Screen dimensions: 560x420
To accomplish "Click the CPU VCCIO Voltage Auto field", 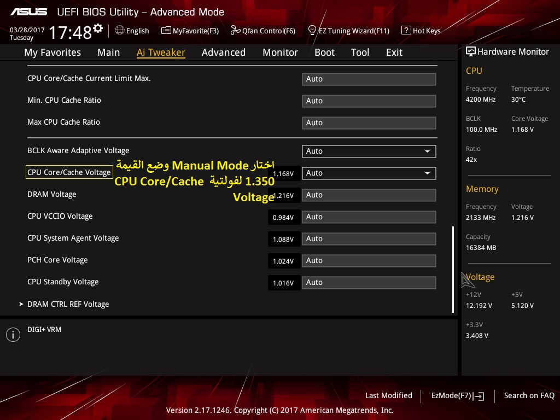I will coord(369,217).
